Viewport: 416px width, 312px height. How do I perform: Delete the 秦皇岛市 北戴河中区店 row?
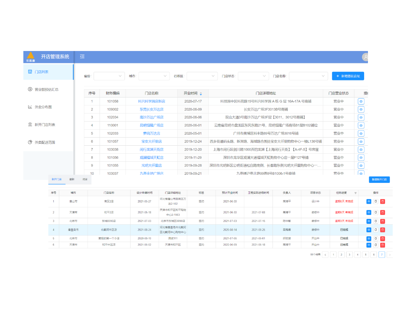(x=383, y=230)
